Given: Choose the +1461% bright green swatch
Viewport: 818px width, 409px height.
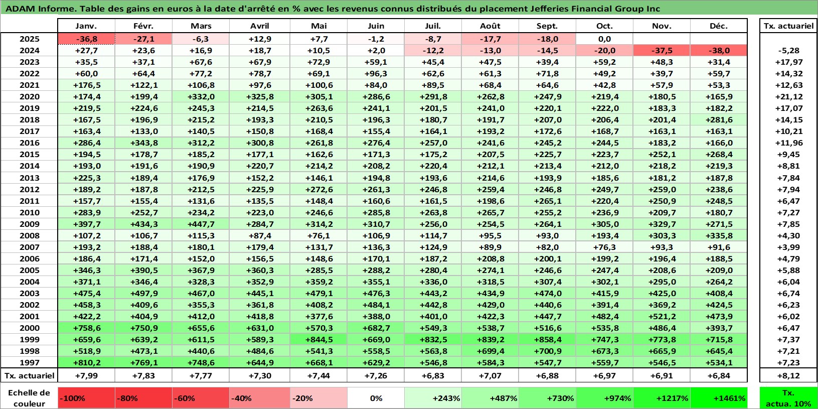Looking at the screenshot, I should tap(719, 398).
